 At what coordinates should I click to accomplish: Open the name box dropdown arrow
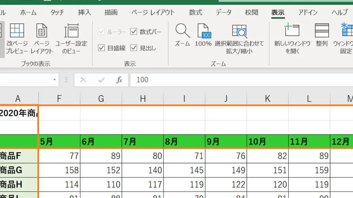coord(55,80)
